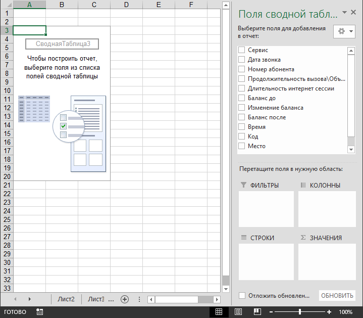363x318 pixels.
Task: Check the Дата звонка field
Action: pos(241,60)
